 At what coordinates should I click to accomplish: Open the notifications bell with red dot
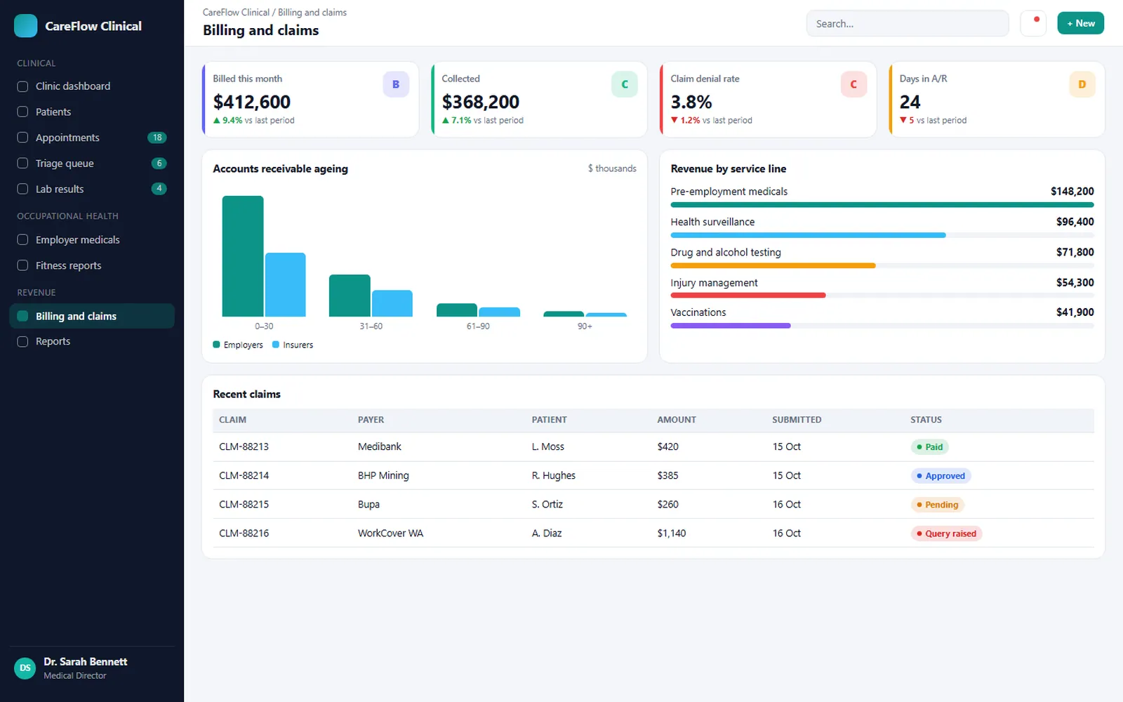1033,23
